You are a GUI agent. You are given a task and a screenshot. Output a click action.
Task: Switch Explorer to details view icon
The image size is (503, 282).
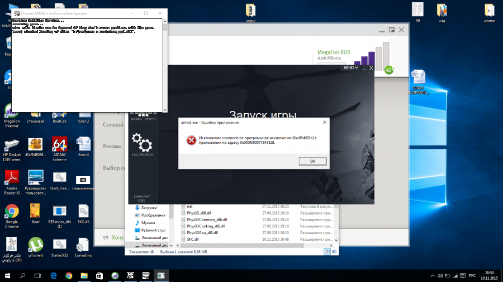click(x=327, y=252)
